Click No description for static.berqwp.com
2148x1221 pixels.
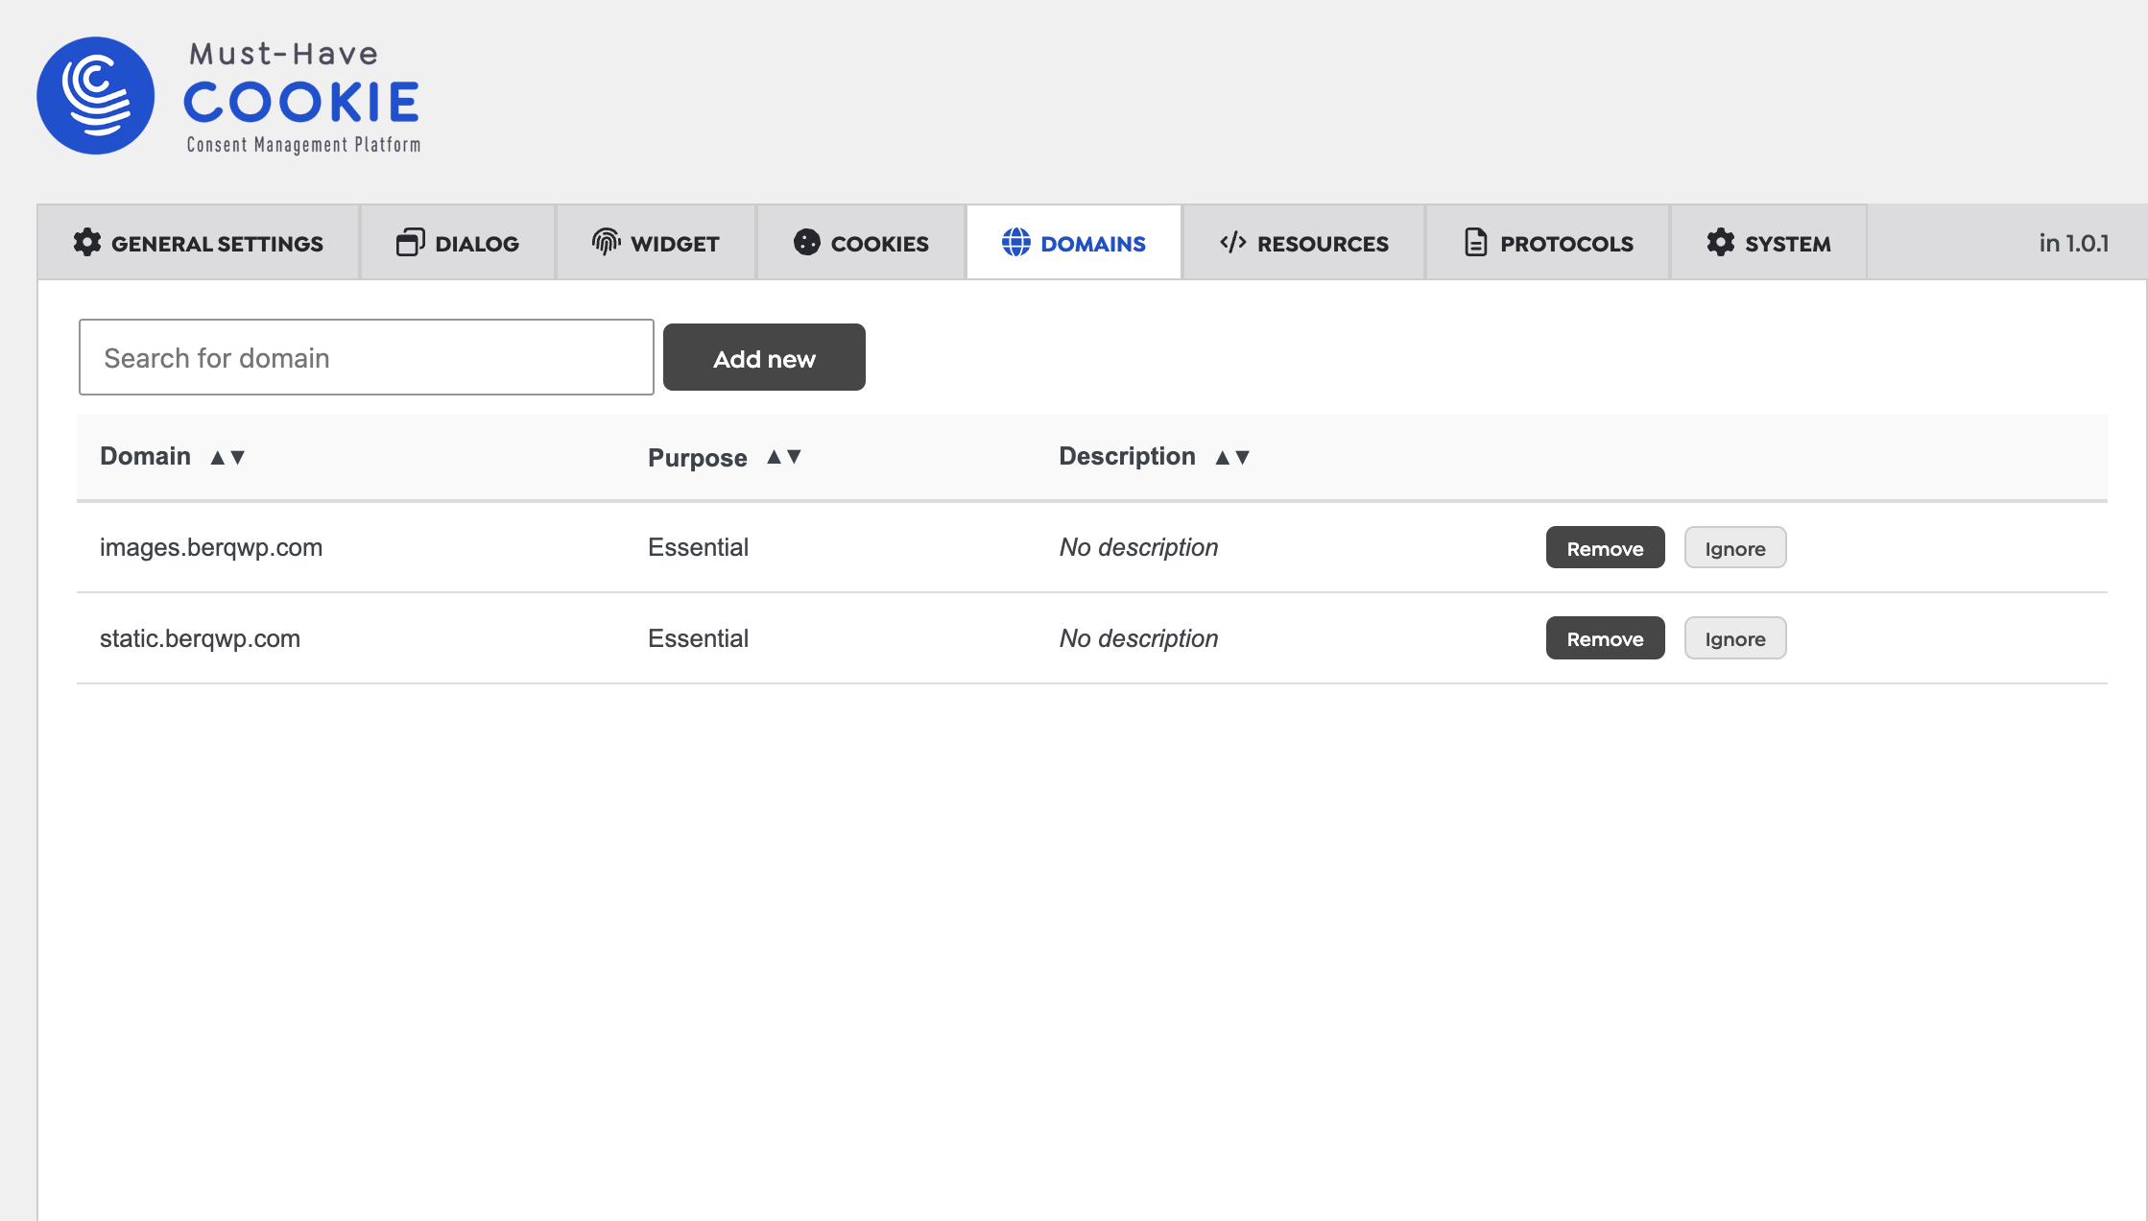pyautogui.click(x=1138, y=638)
